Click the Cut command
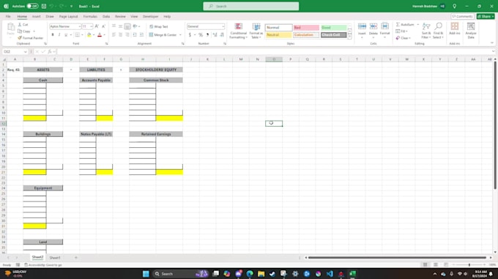 click(x=23, y=24)
